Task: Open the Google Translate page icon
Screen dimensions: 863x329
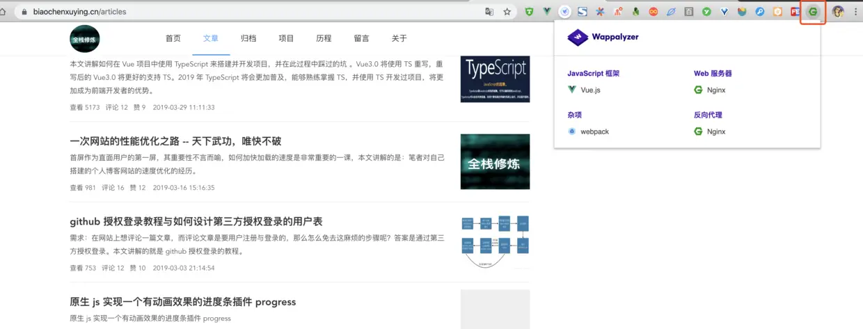Action: pos(489,12)
